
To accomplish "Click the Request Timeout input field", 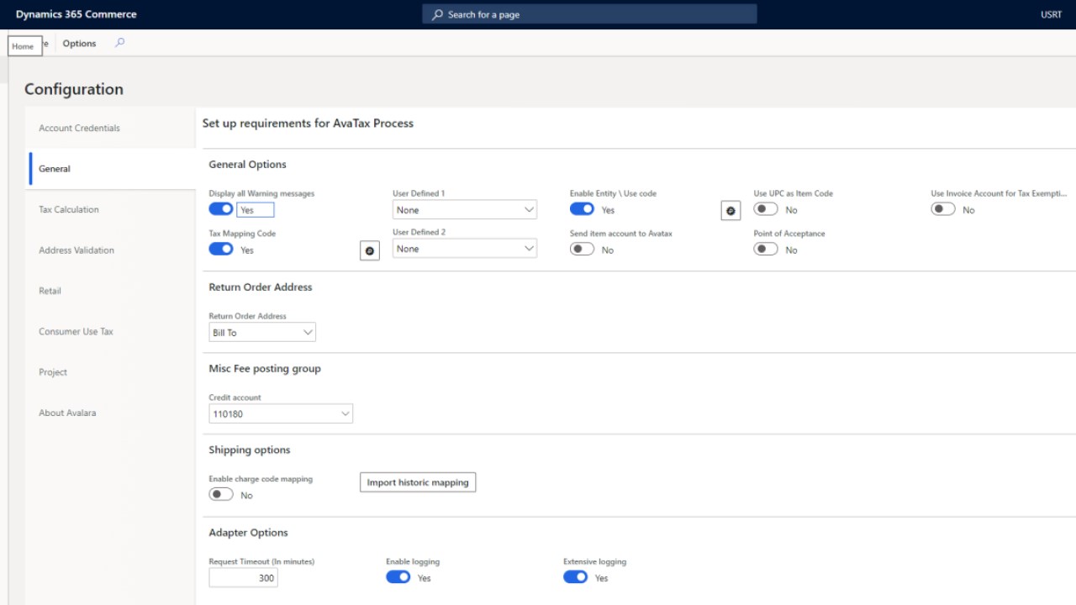I will [x=243, y=577].
